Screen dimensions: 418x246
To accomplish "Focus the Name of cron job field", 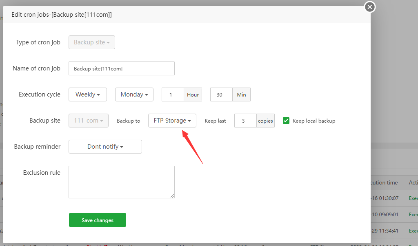I will [122, 68].
